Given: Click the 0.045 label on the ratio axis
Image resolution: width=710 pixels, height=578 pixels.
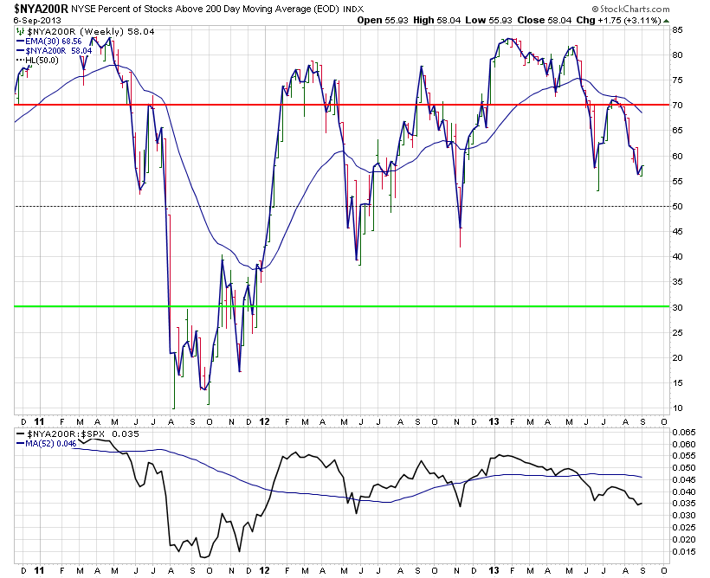Looking at the screenshot, I should [683, 479].
